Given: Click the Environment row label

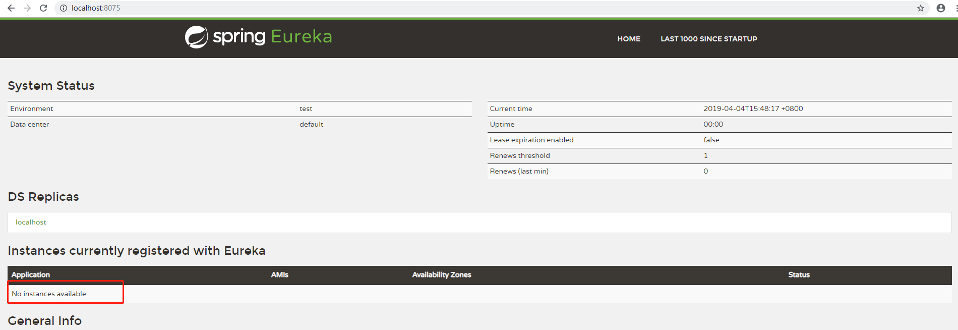Looking at the screenshot, I should pyautogui.click(x=32, y=108).
